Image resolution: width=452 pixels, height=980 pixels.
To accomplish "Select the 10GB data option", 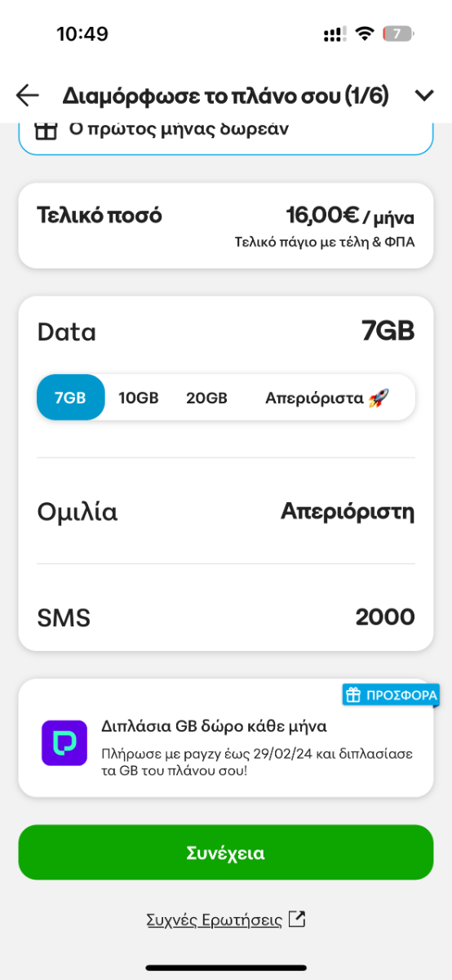I will (x=139, y=398).
